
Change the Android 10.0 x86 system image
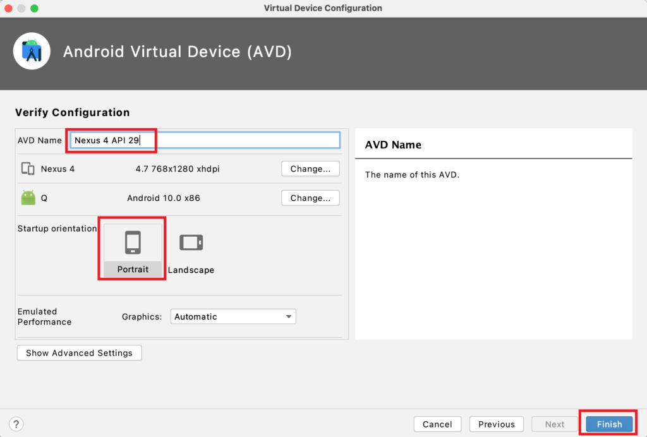point(310,198)
